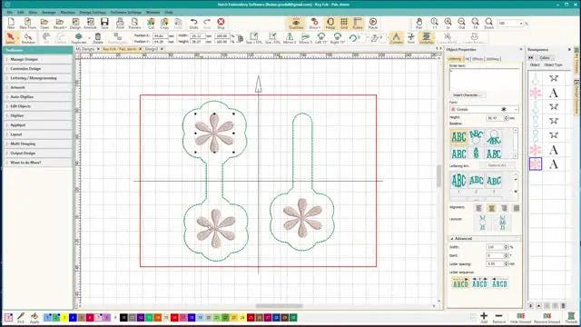
Task: Click the Cut icon
Action: (151, 23)
